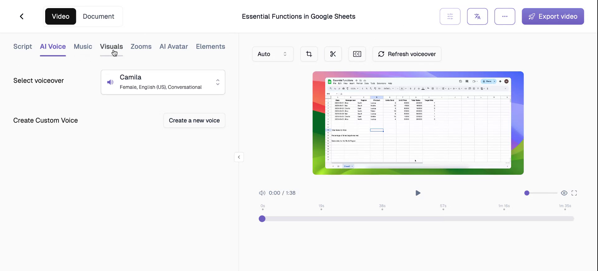Click the Export video button
This screenshot has height=271, width=598.
pyautogui.click(x=553, y=17)
